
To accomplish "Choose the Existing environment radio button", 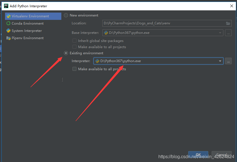I will (66, 53).
